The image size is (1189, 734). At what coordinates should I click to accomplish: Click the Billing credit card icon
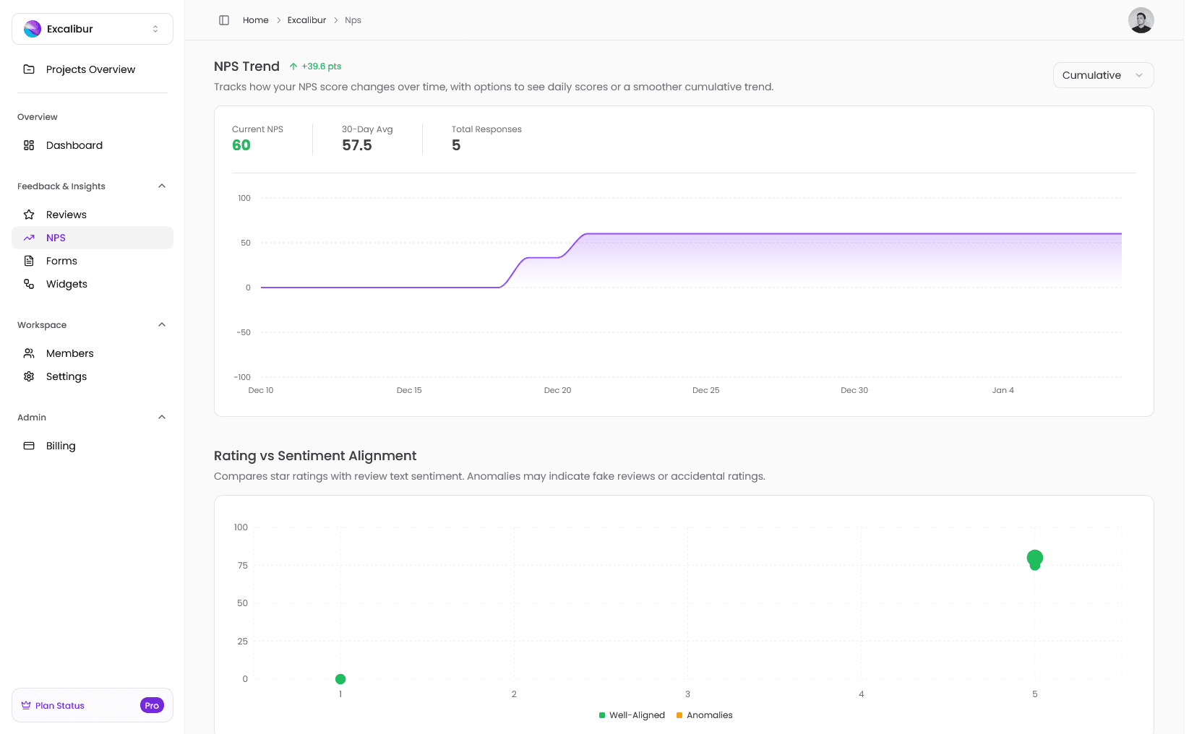29,446
